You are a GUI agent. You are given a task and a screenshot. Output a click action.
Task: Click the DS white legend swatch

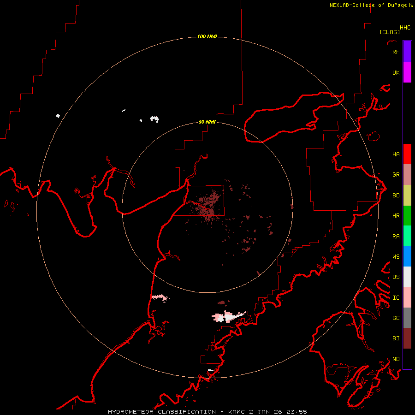point(407,277)
